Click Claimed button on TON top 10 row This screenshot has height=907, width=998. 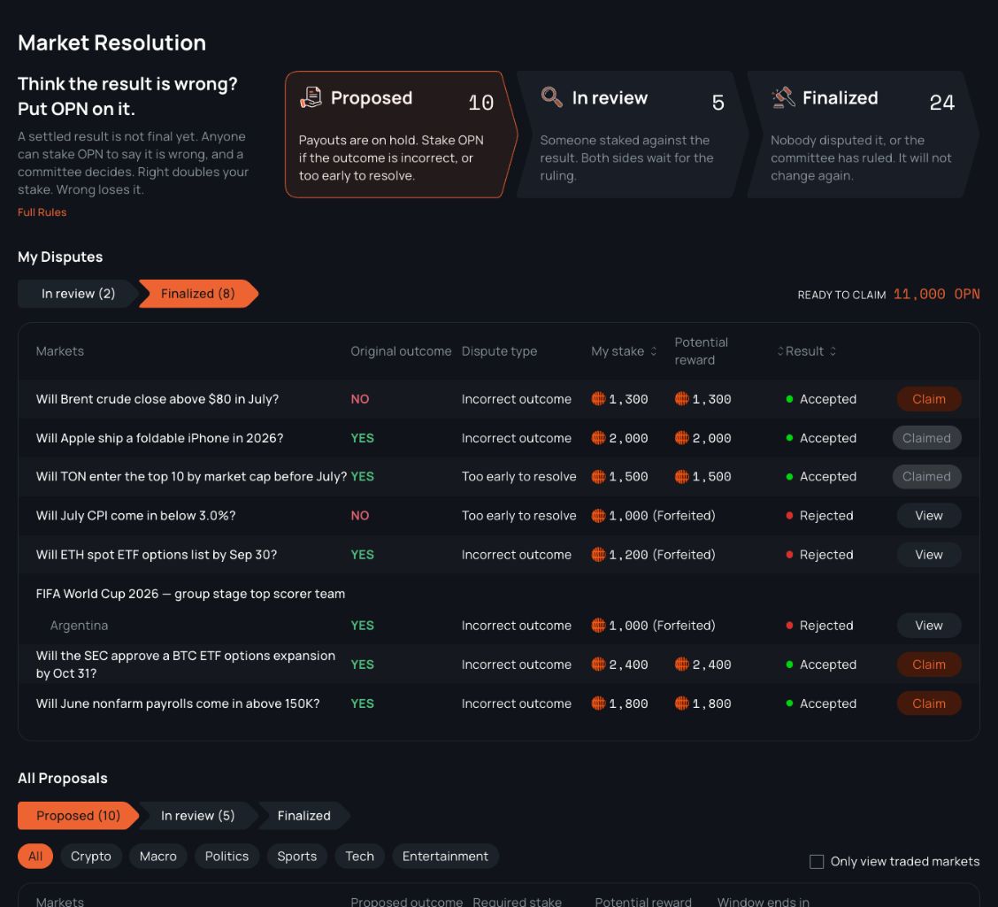926,477
